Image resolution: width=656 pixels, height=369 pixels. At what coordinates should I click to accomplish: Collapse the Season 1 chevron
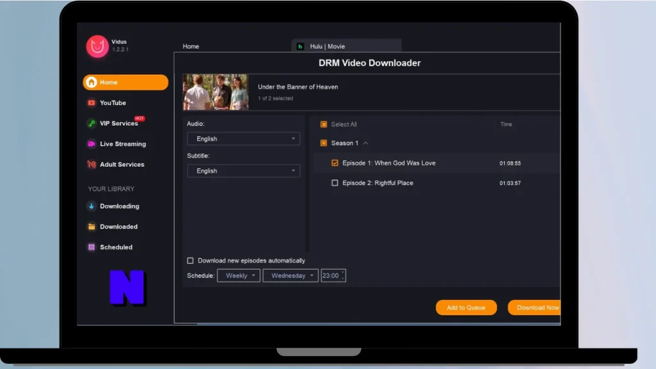[x=366, y=143]
